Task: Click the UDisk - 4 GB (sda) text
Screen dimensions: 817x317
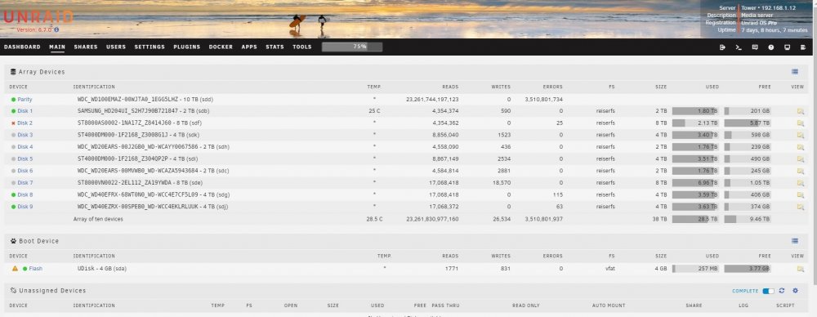Action: coord(102,269)
